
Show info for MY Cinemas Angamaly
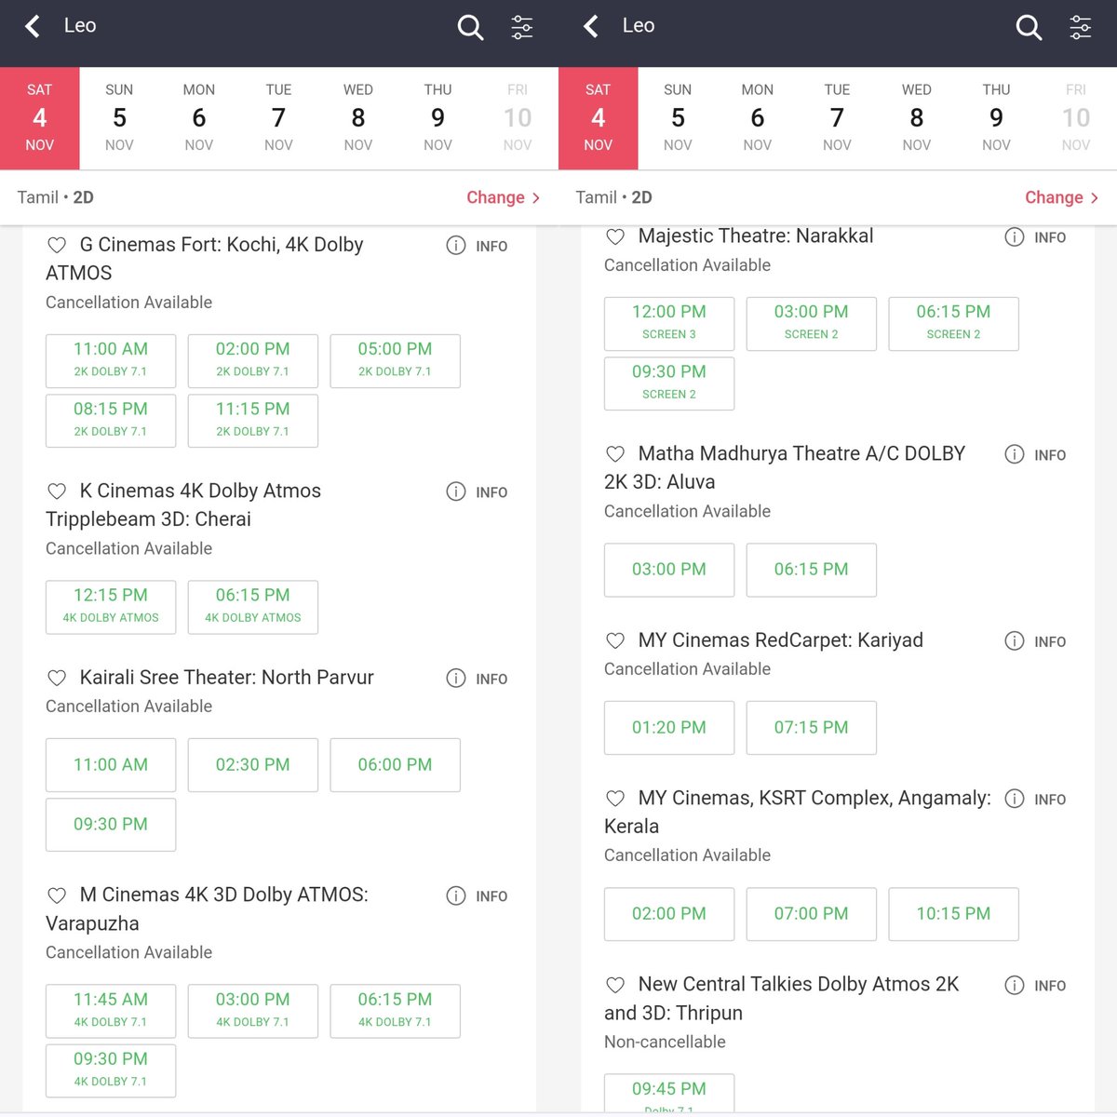coord(1035,799)
